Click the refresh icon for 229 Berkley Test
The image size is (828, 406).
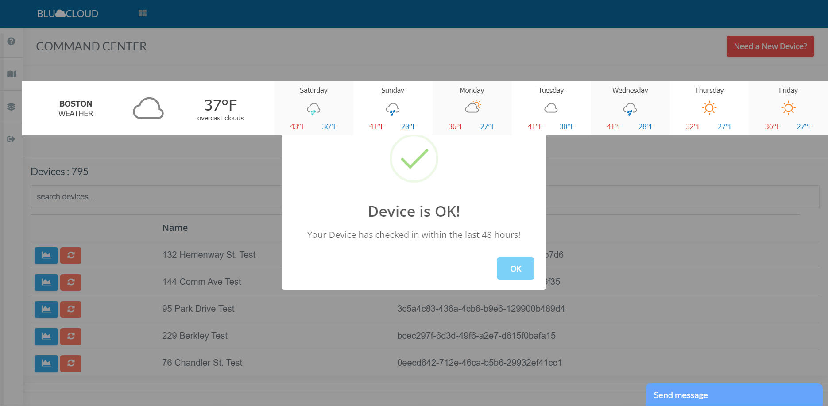click(70, 336)
